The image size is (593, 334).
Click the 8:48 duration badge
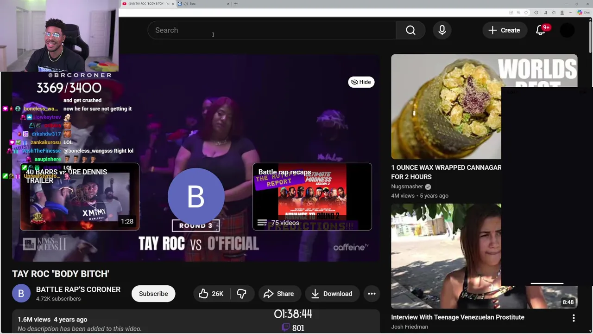click(568, 302)
